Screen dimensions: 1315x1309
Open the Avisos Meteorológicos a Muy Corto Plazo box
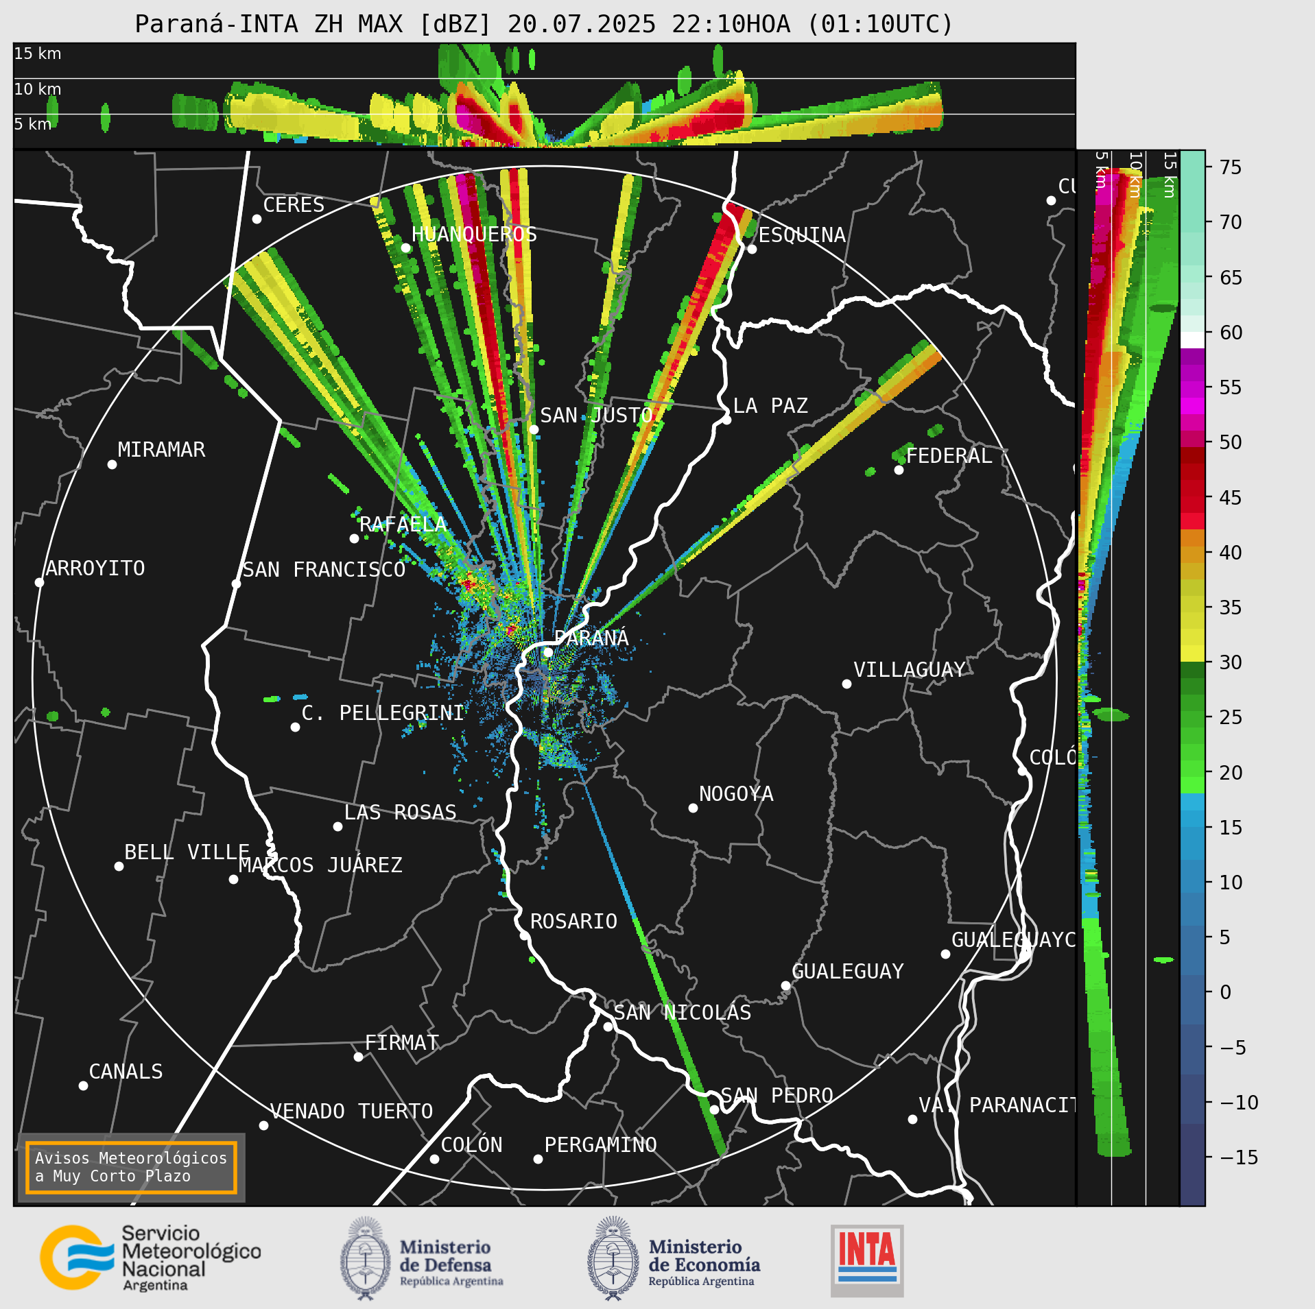pyautogui.click(x=131, y=1168)
